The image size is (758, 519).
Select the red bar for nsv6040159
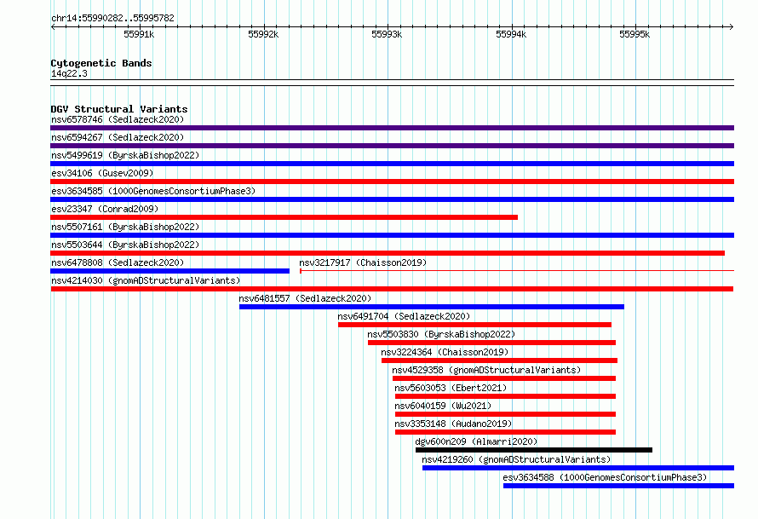pyautogui.click(x=505, y=414)
